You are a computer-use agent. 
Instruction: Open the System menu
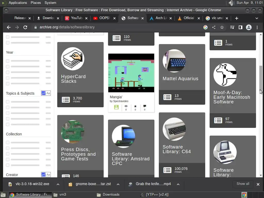click(50, 3)
